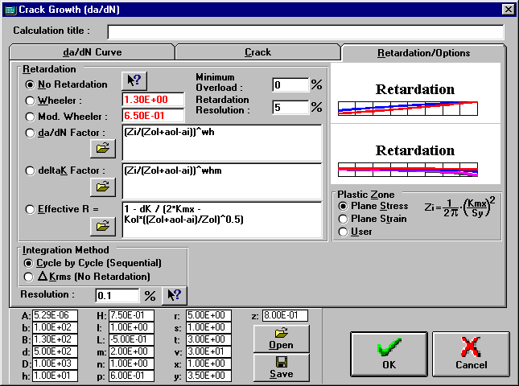Click the Save disk button
This screenshot has width=519, height=386.
281,368
